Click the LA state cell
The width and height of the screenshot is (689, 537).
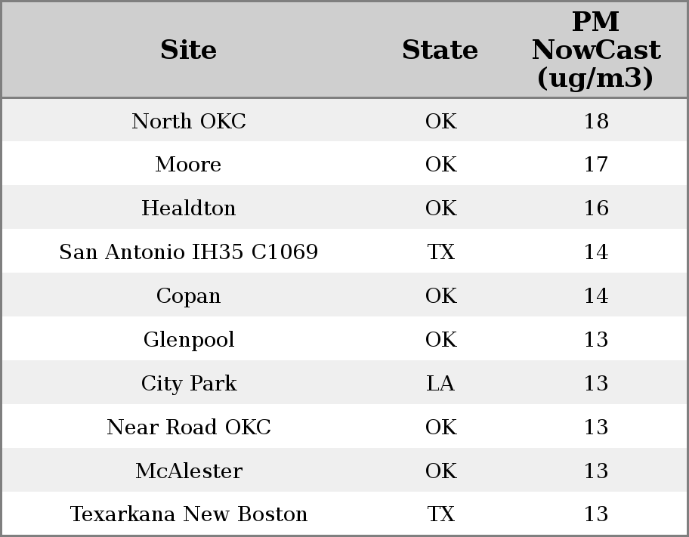point(440,384)
